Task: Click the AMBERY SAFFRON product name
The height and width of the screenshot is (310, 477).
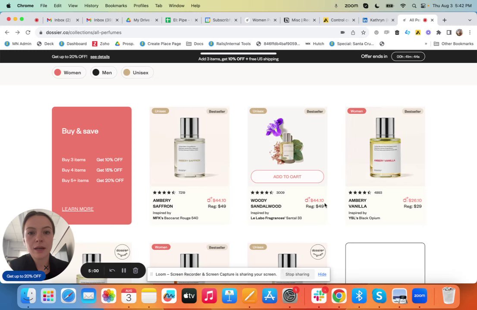Action: (x=163, y=203)
